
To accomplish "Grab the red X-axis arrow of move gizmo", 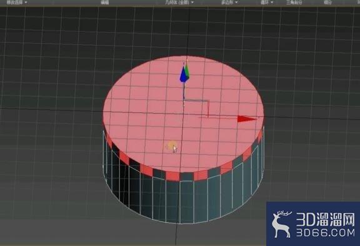I will point(247,119).
